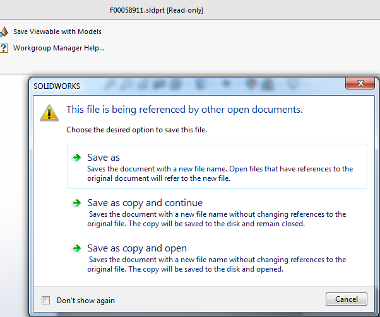
Task: Open Workgroup Manager Help... menu entry
Action: coord(59,48)
